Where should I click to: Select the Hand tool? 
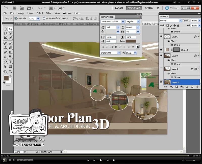click(5, 72)
